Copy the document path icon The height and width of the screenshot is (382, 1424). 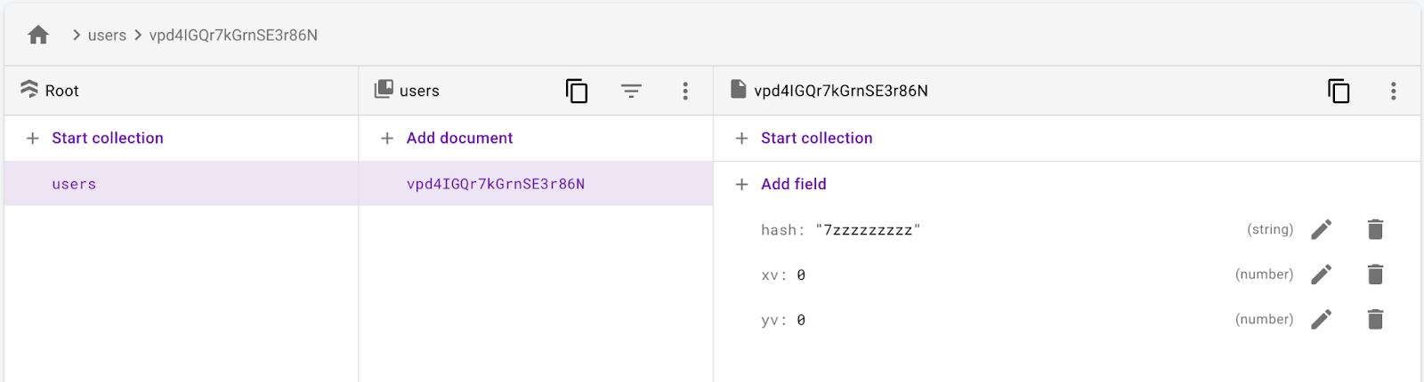1339,91
